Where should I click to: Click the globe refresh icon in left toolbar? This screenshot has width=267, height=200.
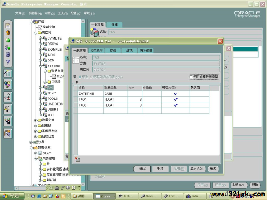coord(8,33)
